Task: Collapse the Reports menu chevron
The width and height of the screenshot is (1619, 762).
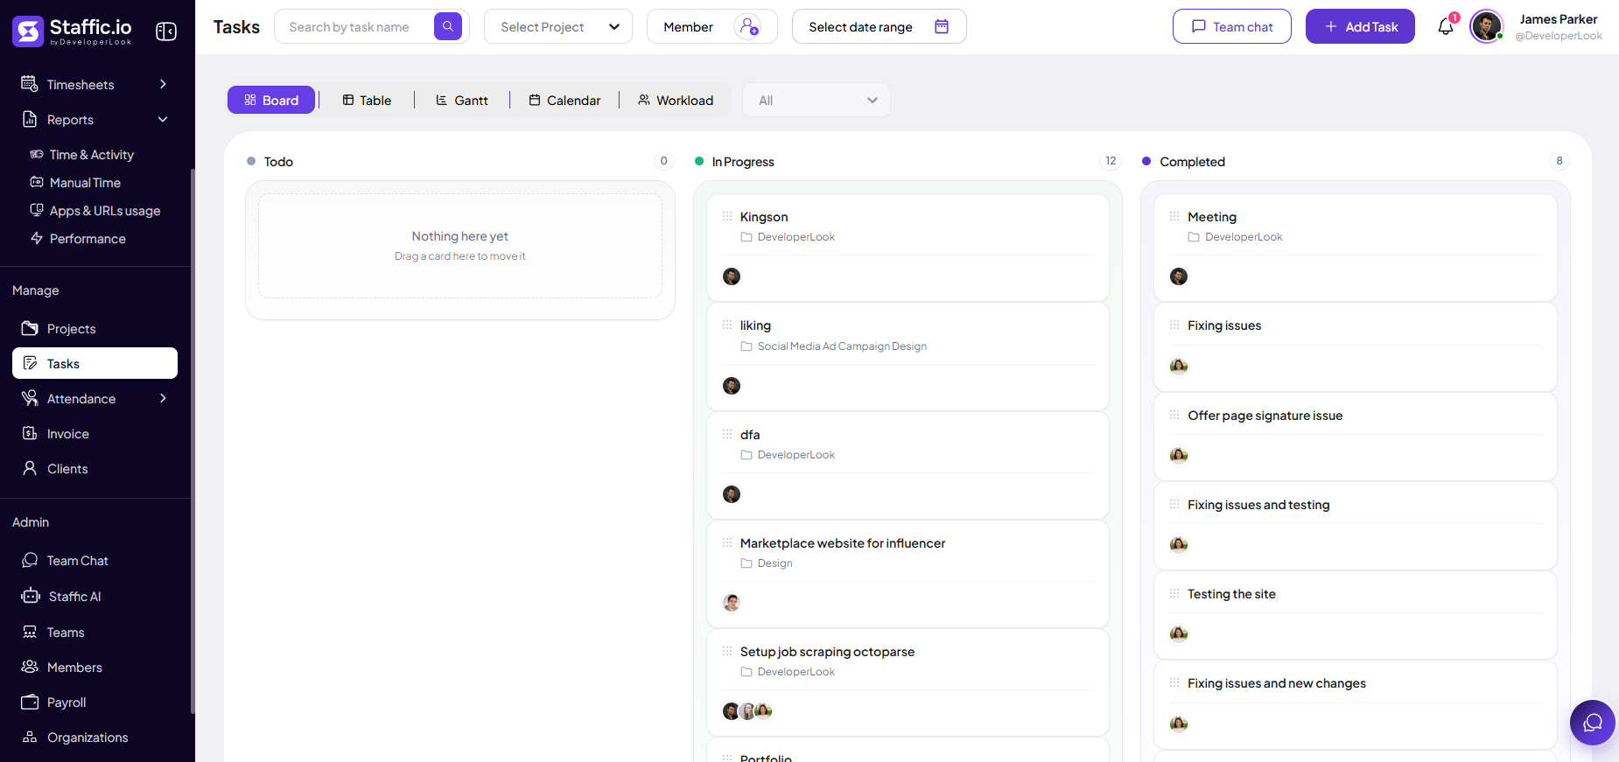Action: (x=163, y=119)
